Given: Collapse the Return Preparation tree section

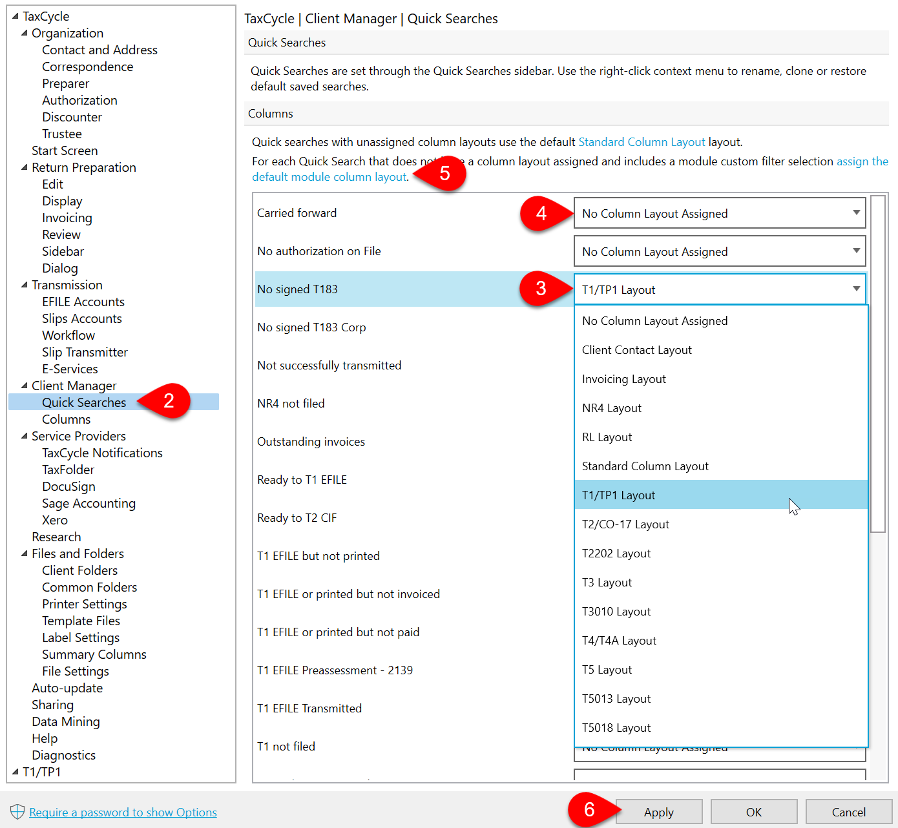Looking at the screenshot, I should click(25, 167).
